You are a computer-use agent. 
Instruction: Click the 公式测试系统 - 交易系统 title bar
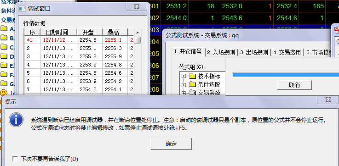[247, 35]
